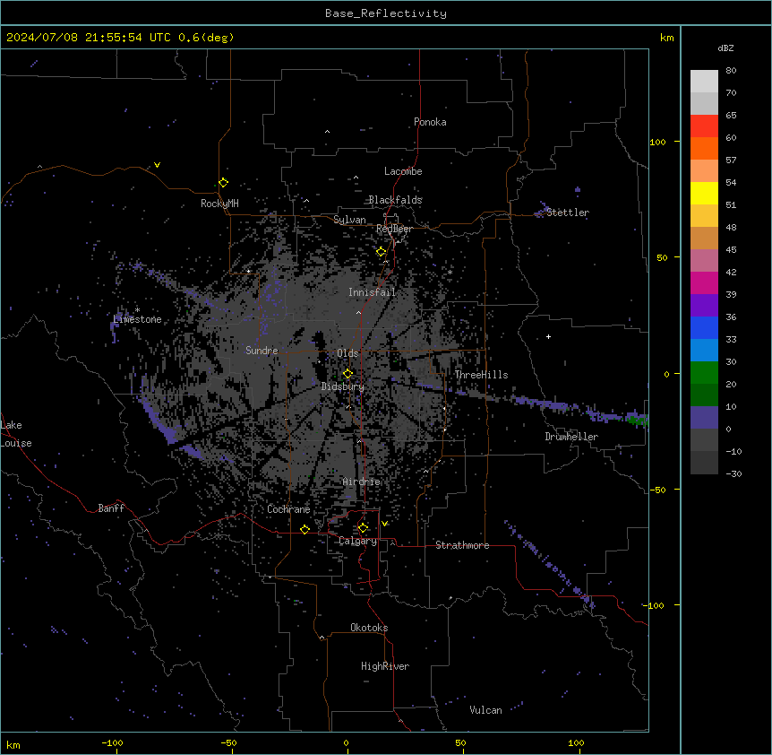The image size is (772, 755).
Task: Select the light gray 70-80 dBZ swatch
Action: (704, 82)
